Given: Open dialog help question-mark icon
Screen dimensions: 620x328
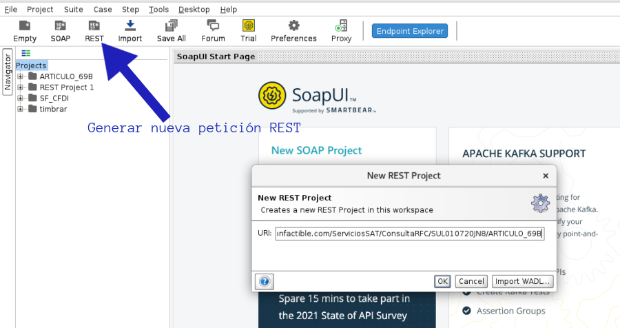Looking at the screenshot, I should click(265, 282).
